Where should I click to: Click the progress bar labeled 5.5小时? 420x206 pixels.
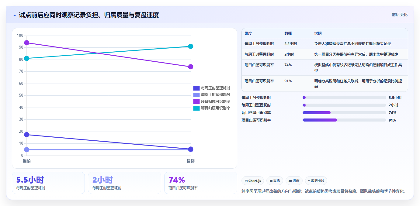coord(344,98)
